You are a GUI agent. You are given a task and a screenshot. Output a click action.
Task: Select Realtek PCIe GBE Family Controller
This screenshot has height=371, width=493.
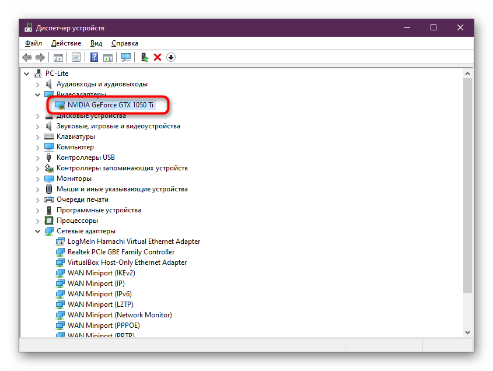121,252
